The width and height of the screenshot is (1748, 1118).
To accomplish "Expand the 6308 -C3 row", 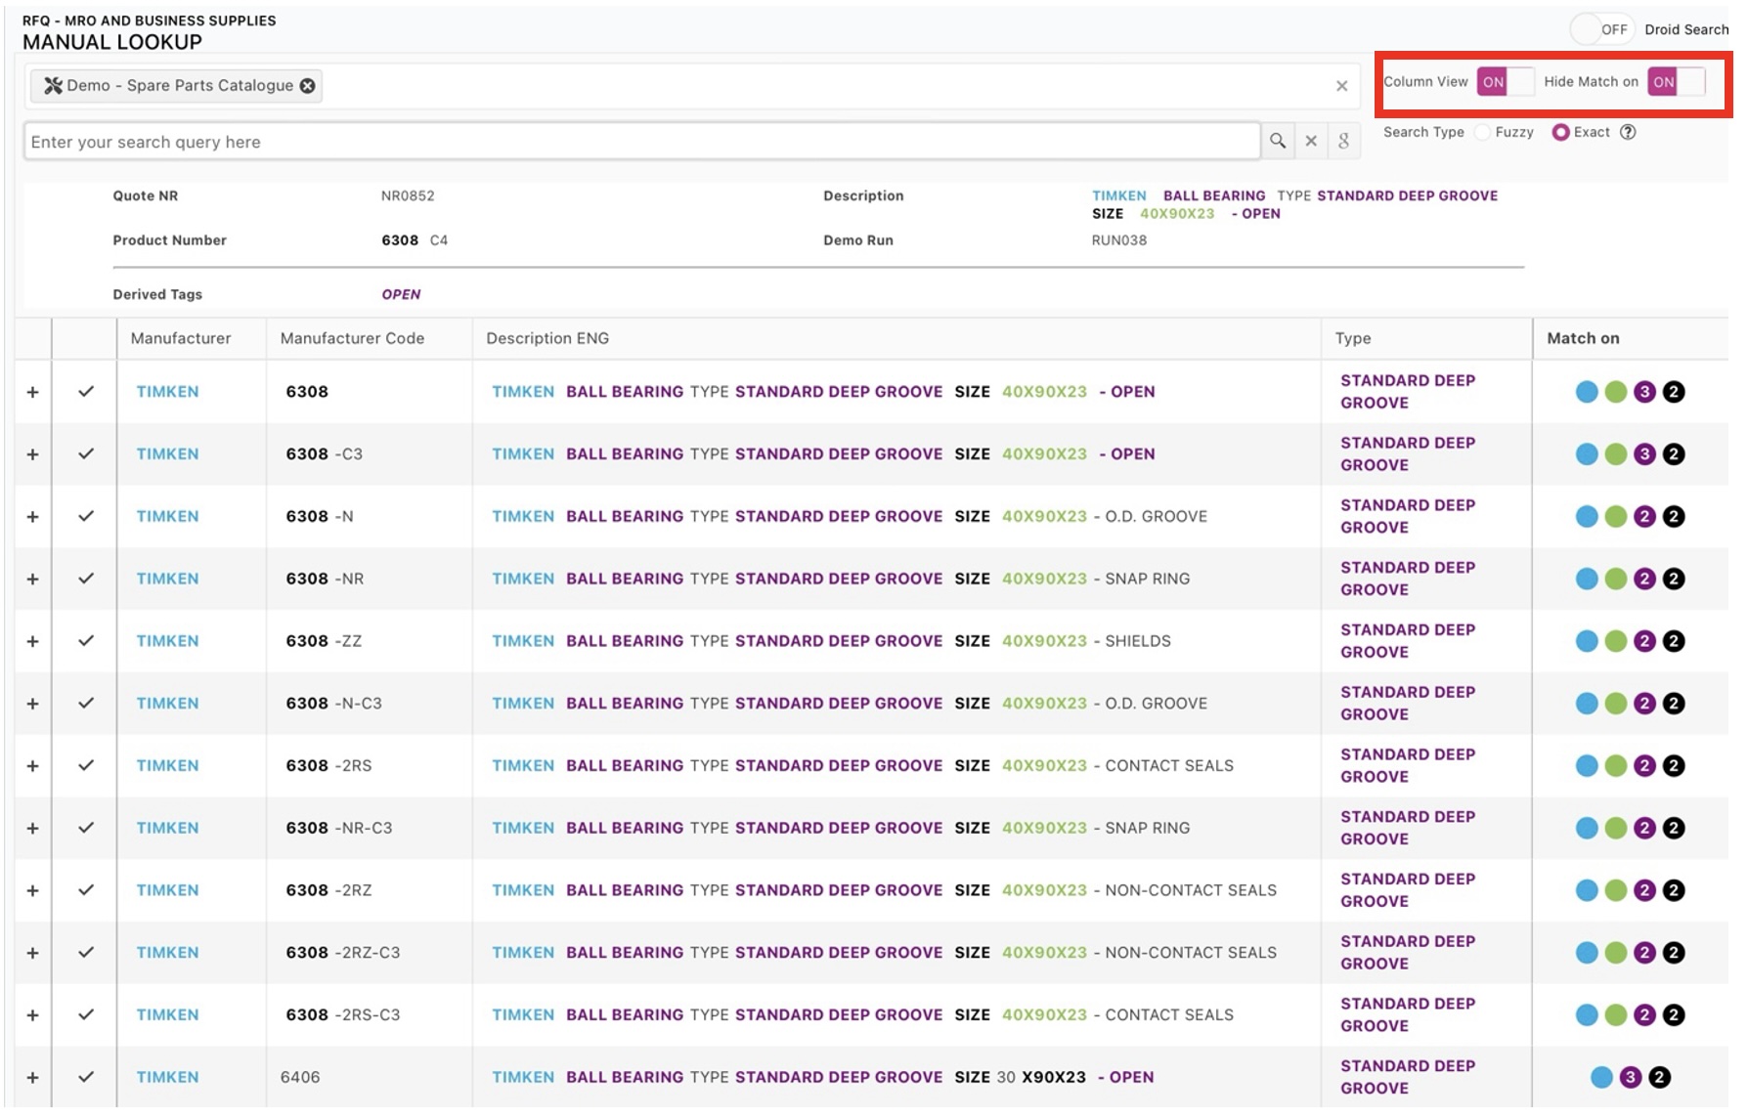I will coord(32,454).
